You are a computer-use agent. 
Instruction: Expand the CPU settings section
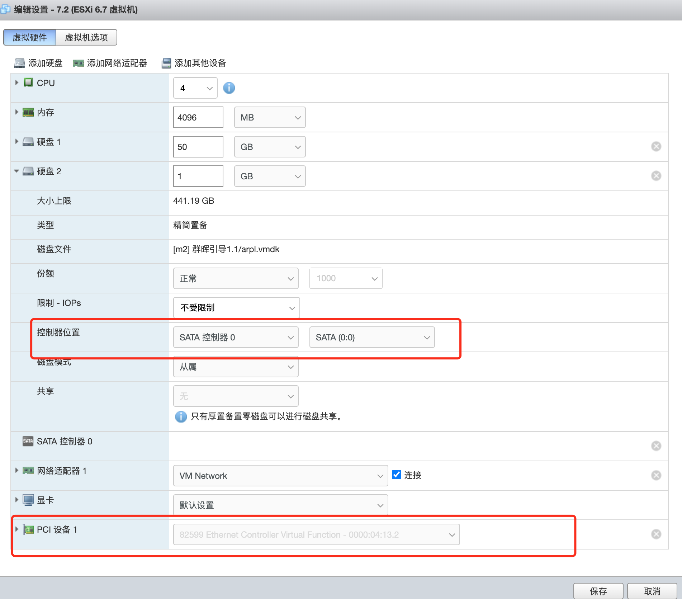[x=16, y=82]
